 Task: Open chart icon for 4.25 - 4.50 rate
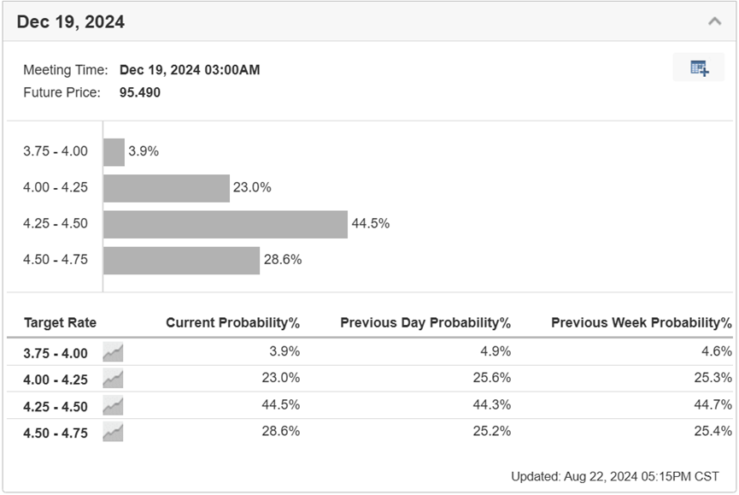coord(113,406)
